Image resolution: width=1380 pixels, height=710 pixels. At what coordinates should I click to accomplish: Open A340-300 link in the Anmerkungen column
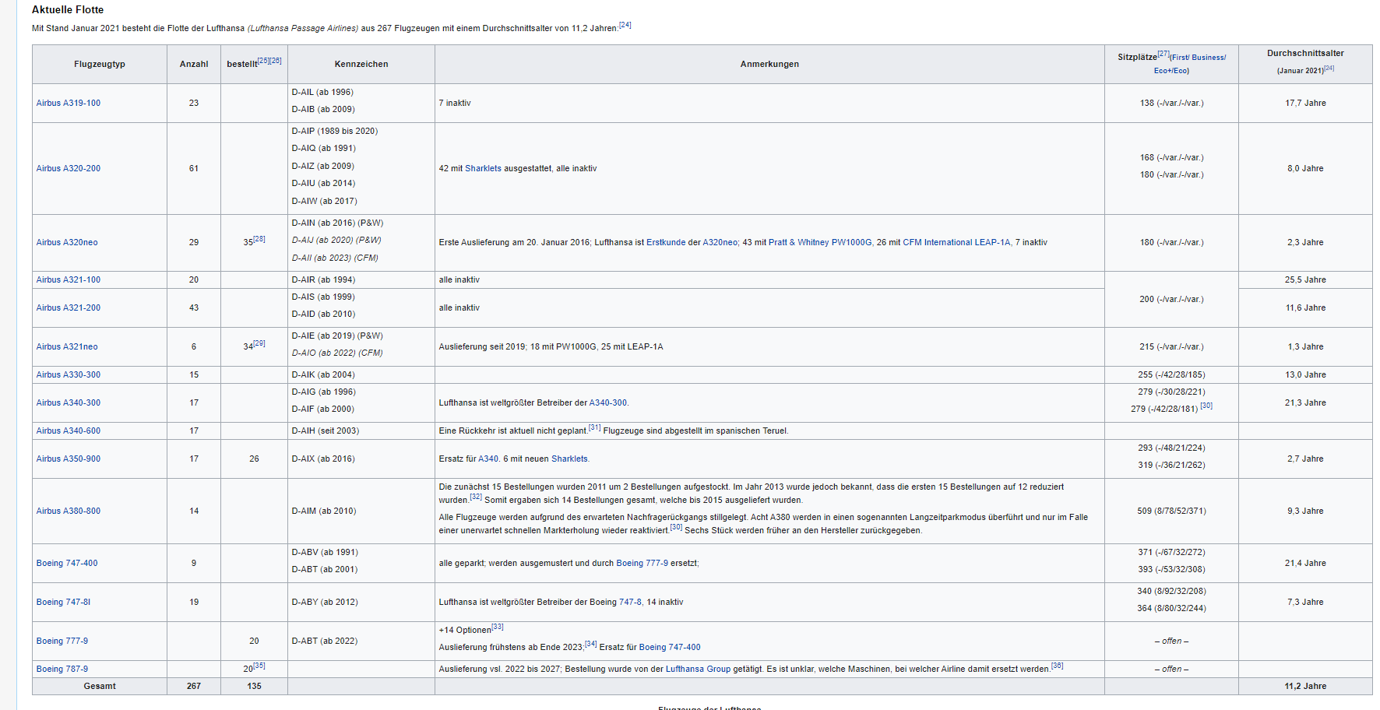[607, 402]
